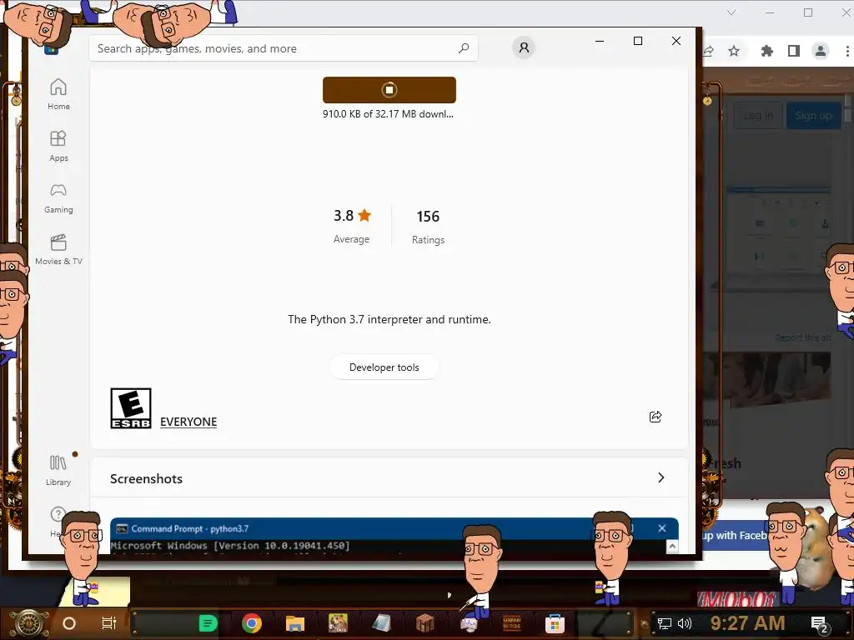Open the EVERYONE rating link
Viewport: 854px width, 640px height.
coord(188,422)
